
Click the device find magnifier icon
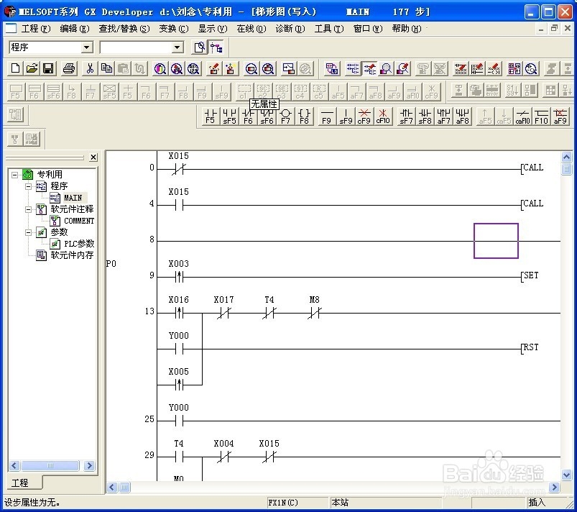click(x=159, y=69)
